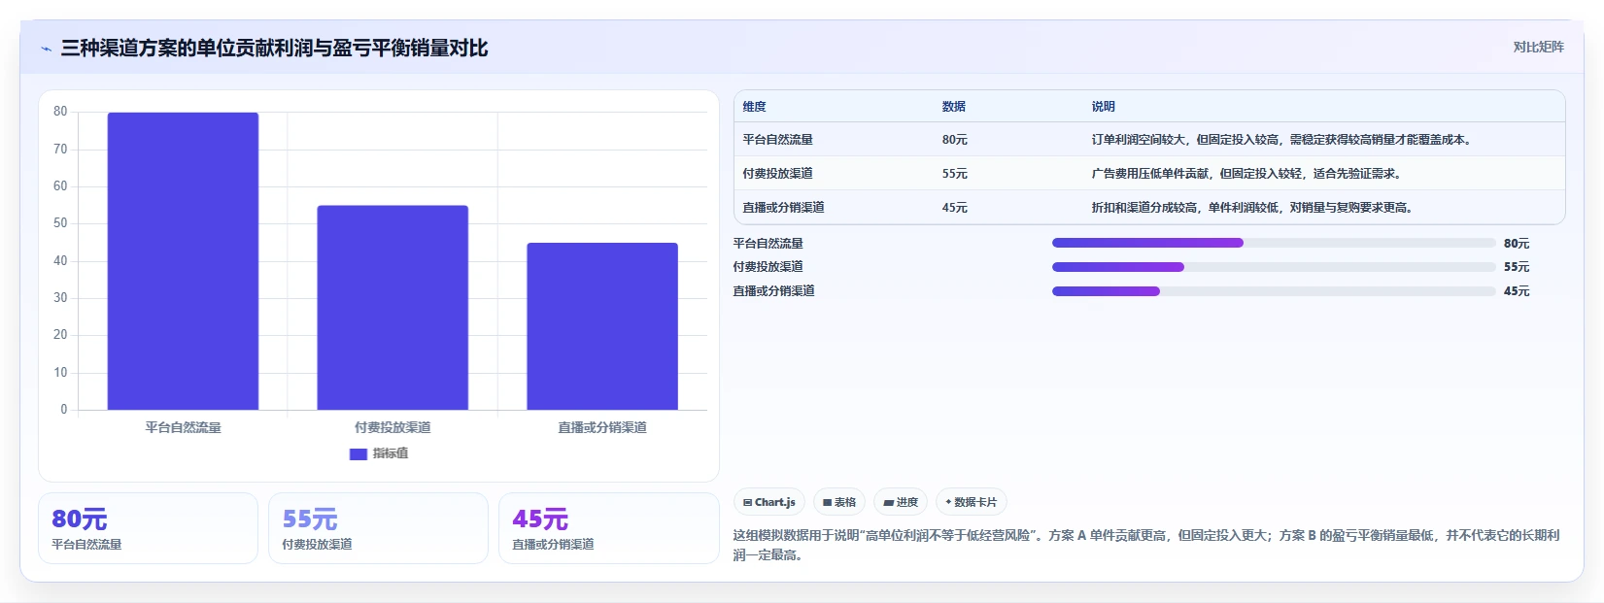This screenshot has width=1604, height=603.
Task: Toggle the 指标值 legend color box
Action: click(x=358, y=453)
